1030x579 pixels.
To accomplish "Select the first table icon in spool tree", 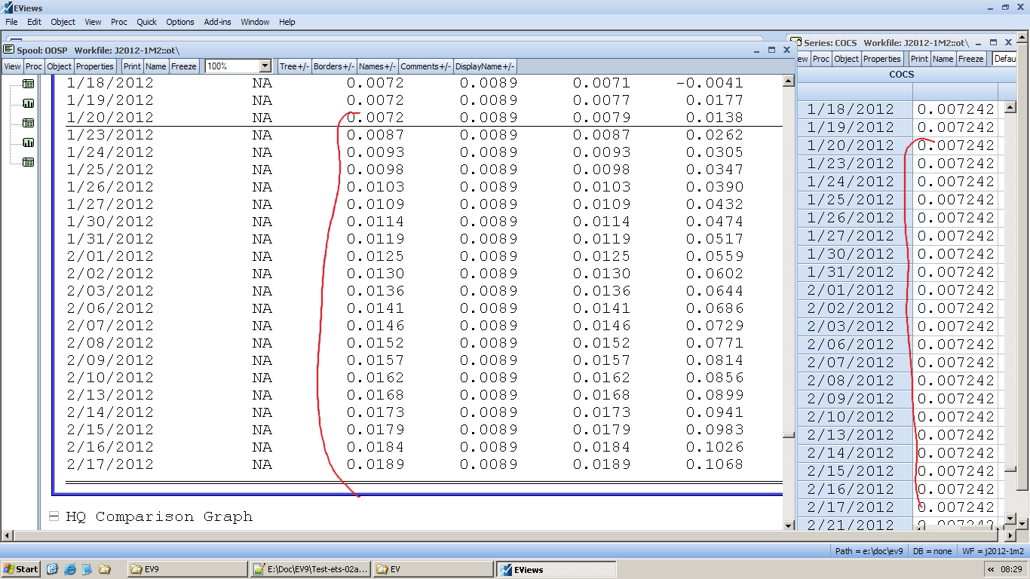I will (x=28, y=84).
